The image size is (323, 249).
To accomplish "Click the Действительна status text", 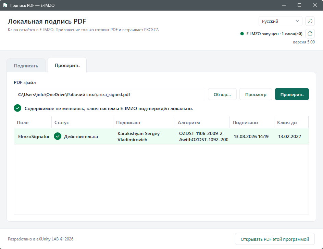I will click(81, 136).
